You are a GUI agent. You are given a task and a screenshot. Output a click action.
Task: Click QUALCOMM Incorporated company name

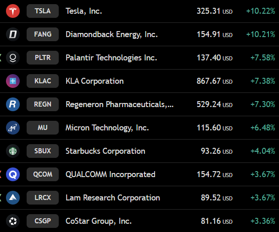(x=110, y=174)
